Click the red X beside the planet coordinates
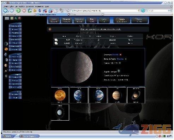 (120, 55)
